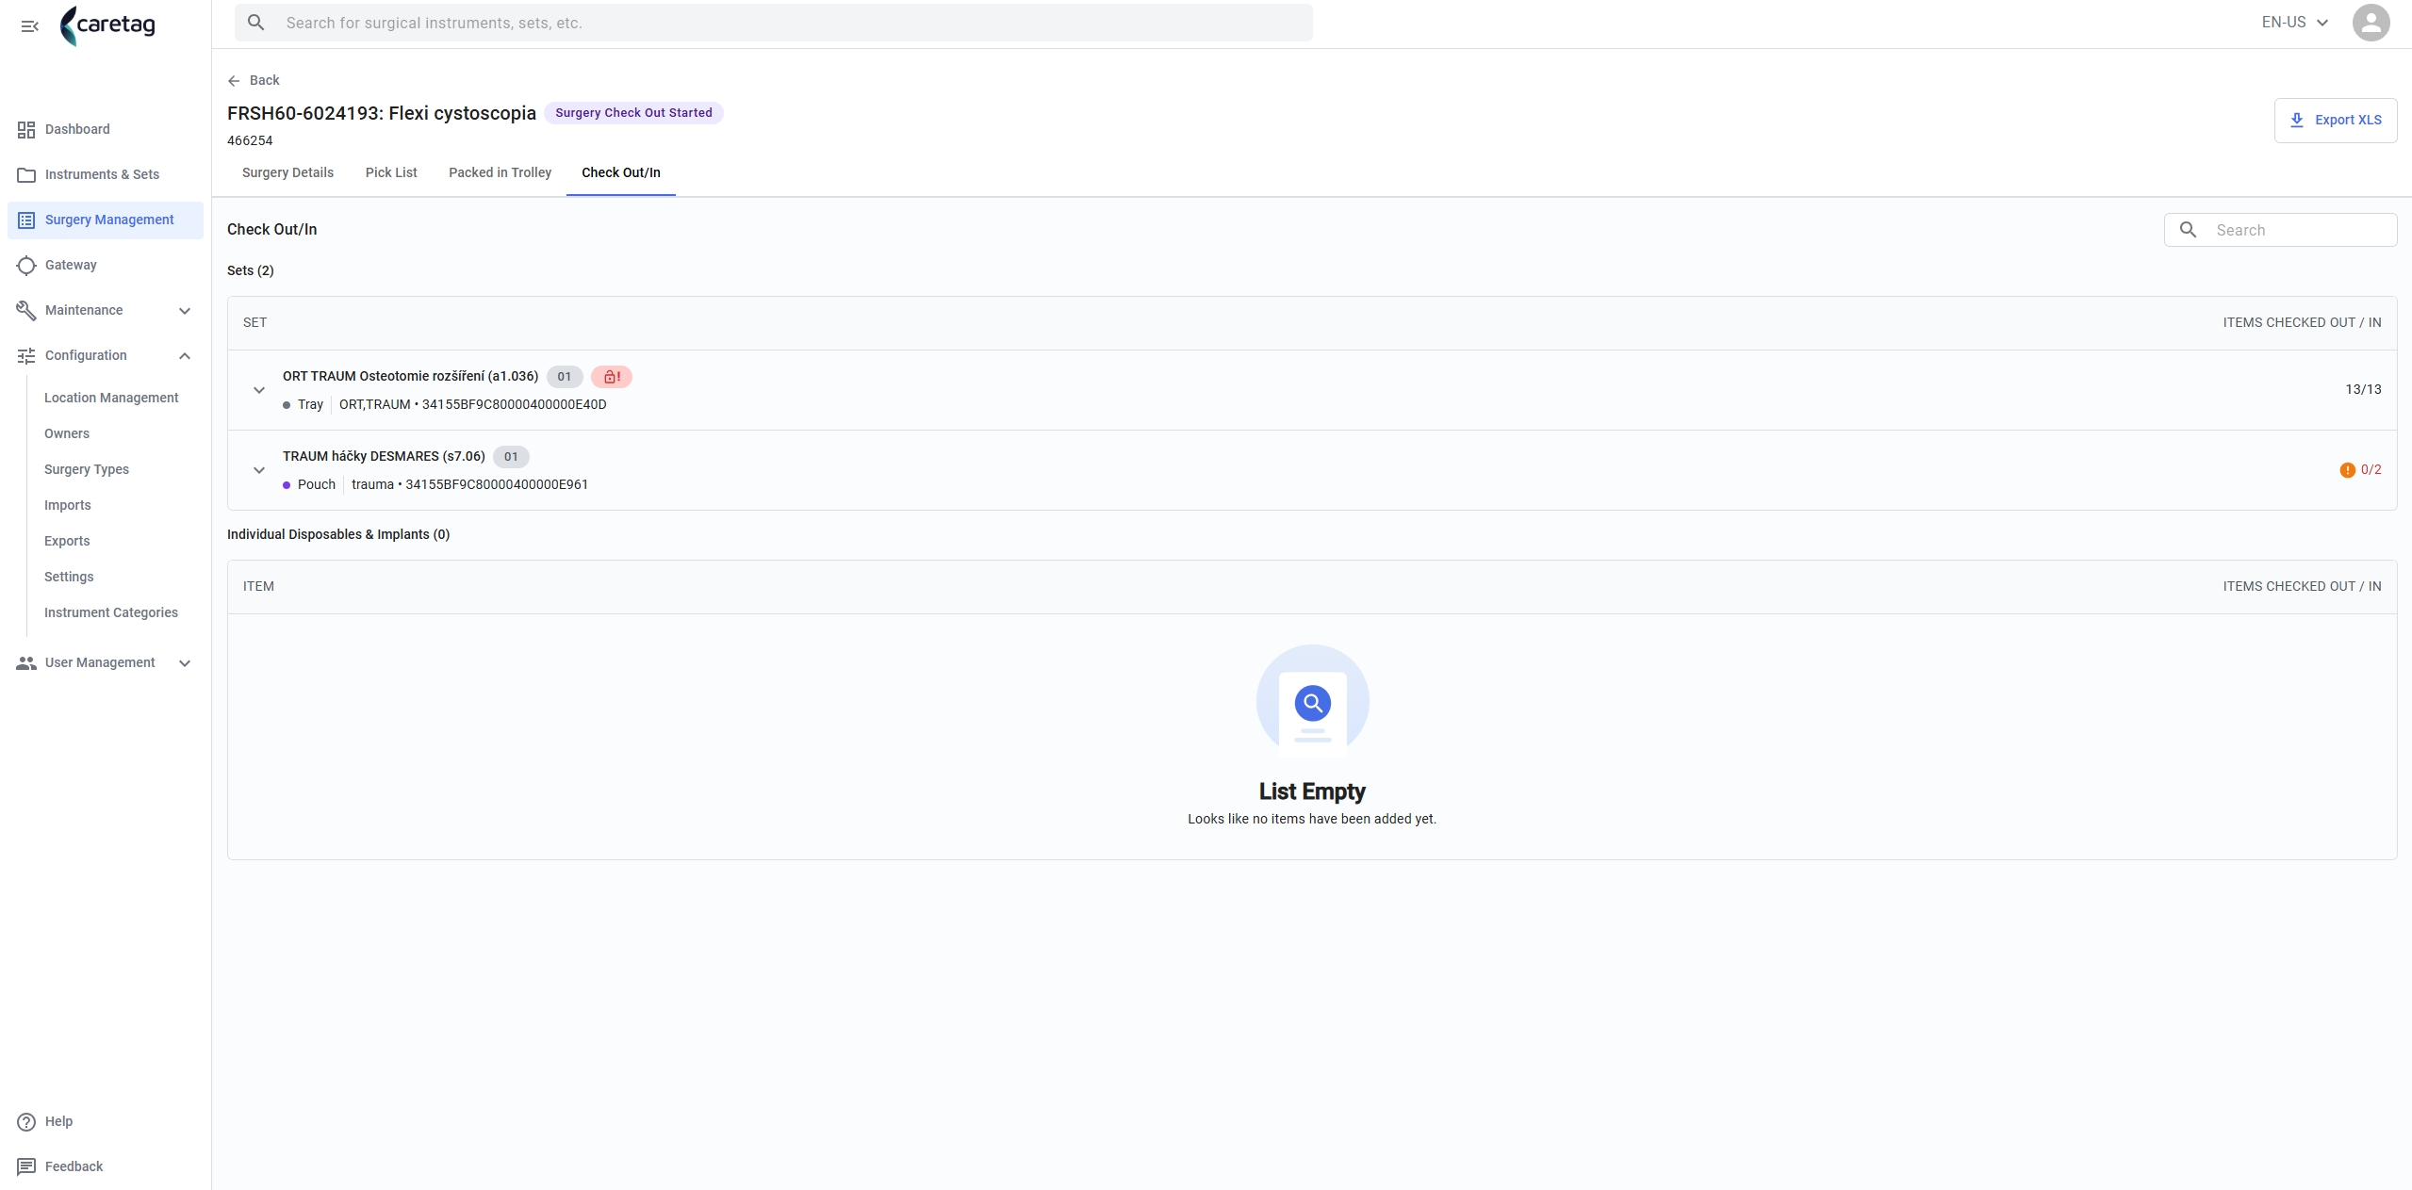This screenshot has width=2412, height=1190.
Task: Click the 01 badge on TRAUM háčky set
Action: click(x=511, y=457)
